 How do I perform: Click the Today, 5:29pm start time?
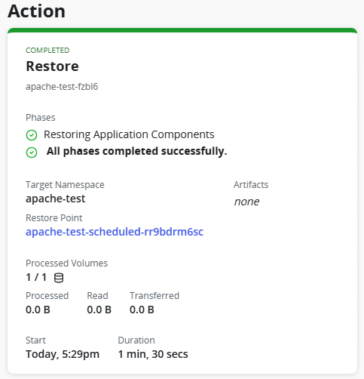tap(63, 354)
